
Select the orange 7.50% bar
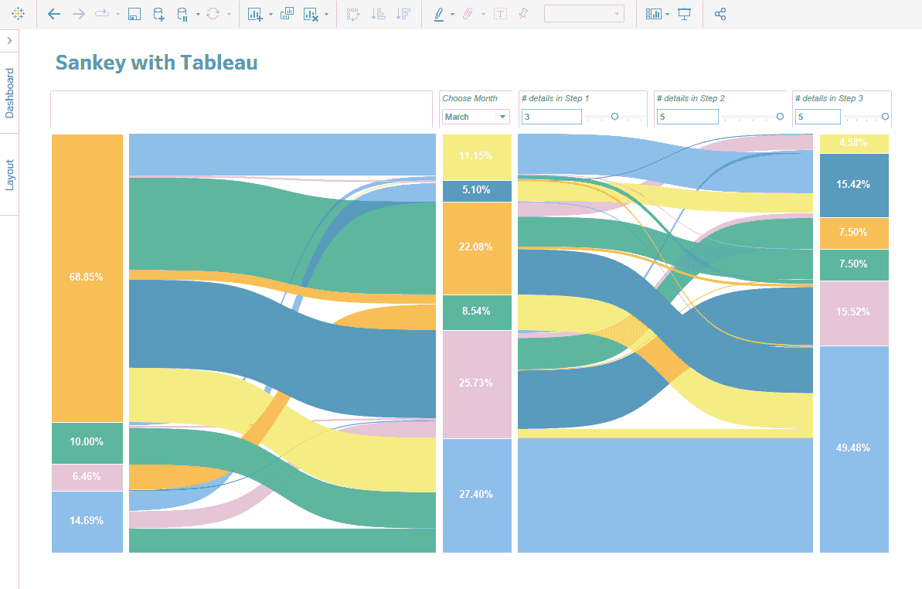coord(854,233)
